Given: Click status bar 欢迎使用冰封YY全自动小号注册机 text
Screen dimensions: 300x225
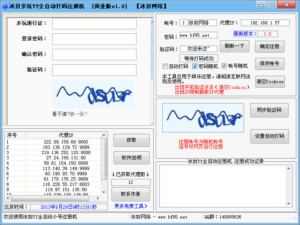Looking at the screenshot, I should pyautogui.click(x=40, y=217).
